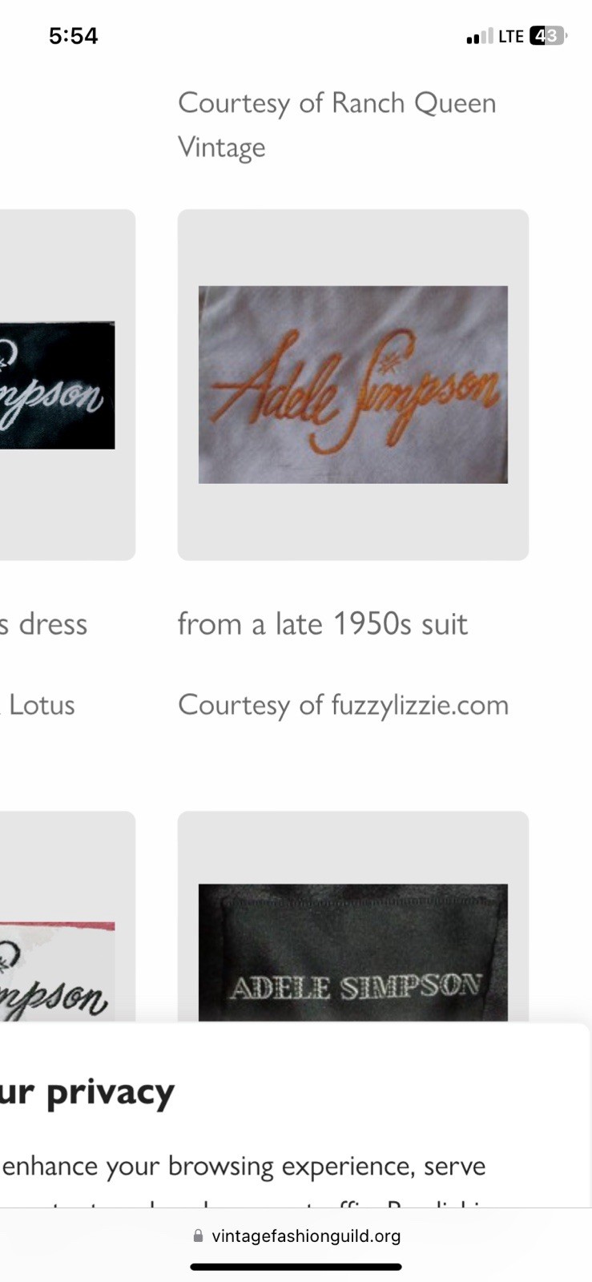Open the black Adele Simpson block-letter label image
The height and width of the screenshot is (1282, 592).
352,953
